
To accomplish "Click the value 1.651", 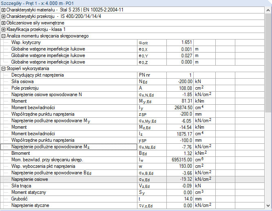I will pos(186,42).
